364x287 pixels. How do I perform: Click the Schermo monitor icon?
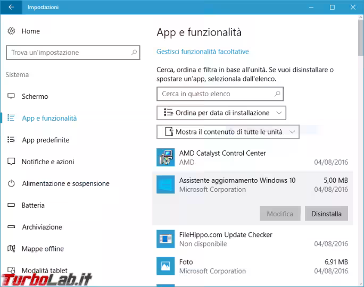point(11,96)
